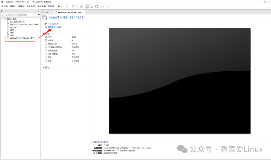Close the 库 library panel
The image size is (271, 160).
click(x=39, y=11)
